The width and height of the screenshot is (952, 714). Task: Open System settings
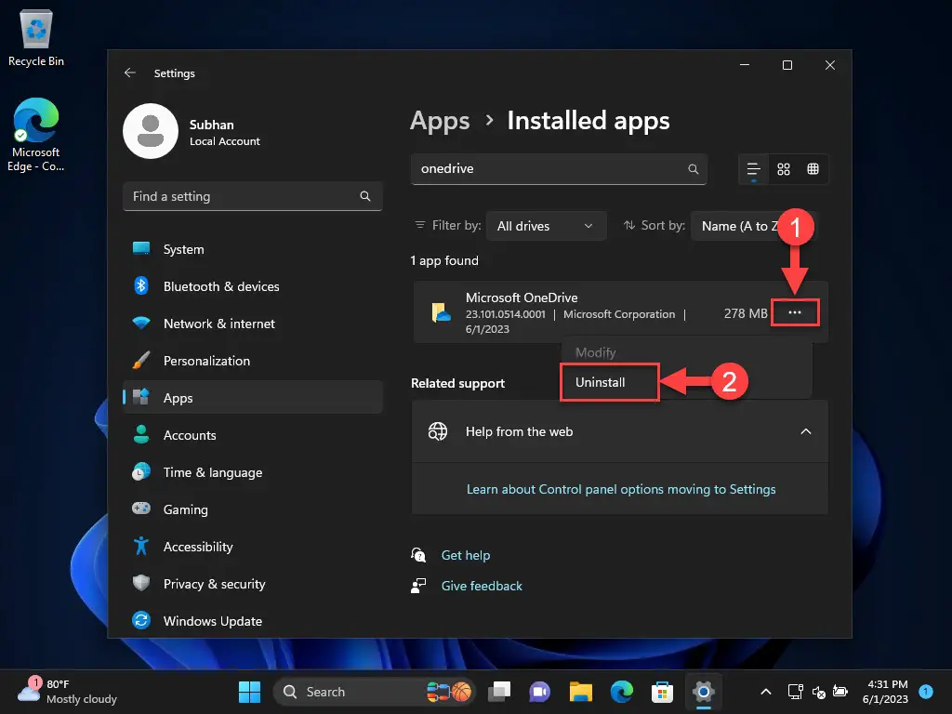pyautogui.click(x=253, y=249)
